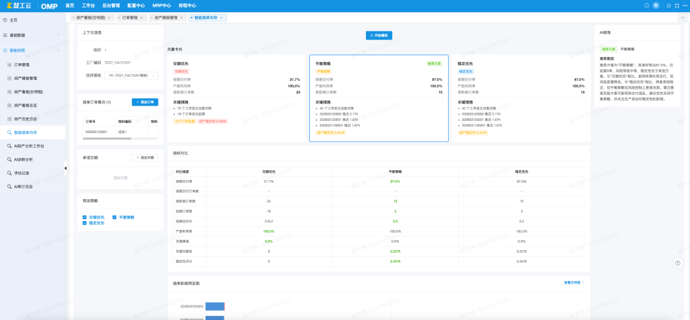The image size is (690, 320).
Task: Click the 查看甘特图 link
Action: pyautogui.click(x=574, y=282)
